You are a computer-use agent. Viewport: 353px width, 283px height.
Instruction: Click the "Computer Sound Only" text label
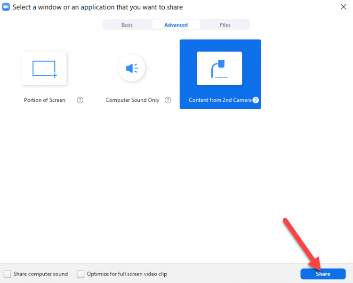(132, 100)
